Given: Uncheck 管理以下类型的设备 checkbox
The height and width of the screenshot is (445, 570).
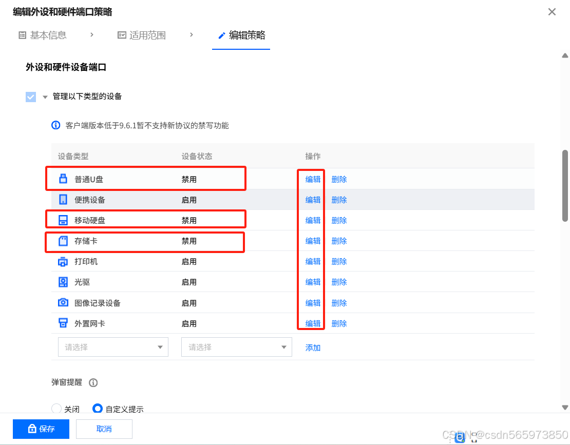Looking at the screenshot, I should (30, 96).
